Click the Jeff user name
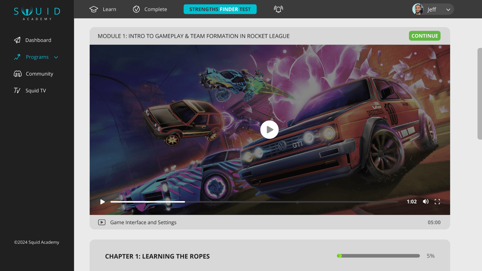The height and width of the screenshot is (271, 482). [x=432, y=10]
